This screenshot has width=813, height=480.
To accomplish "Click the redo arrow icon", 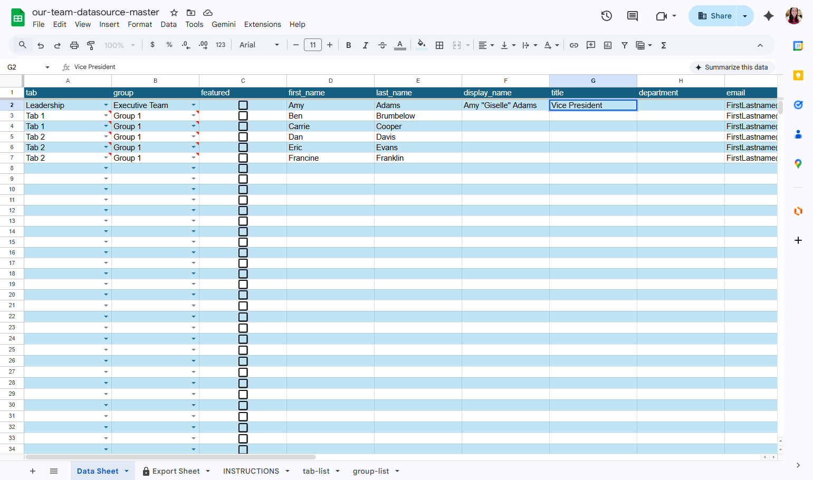I will 58,45.
